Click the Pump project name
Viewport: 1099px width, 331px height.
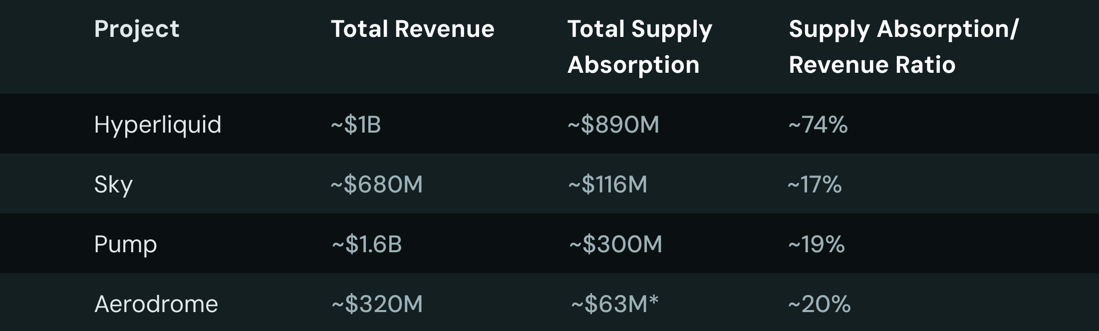(125, 244)
